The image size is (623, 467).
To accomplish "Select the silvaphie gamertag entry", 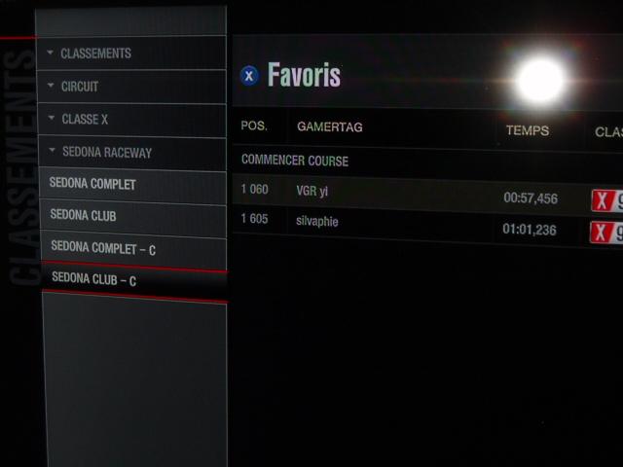I will click(x=317, y=221).
